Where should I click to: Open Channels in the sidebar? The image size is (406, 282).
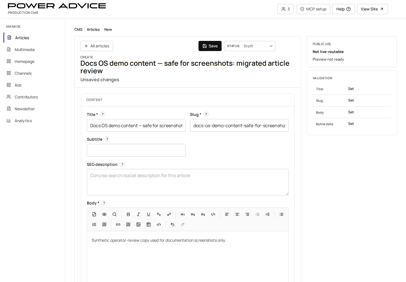pos(32,73)
